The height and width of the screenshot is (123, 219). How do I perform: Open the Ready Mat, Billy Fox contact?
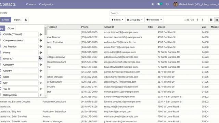tap(10, 112)
